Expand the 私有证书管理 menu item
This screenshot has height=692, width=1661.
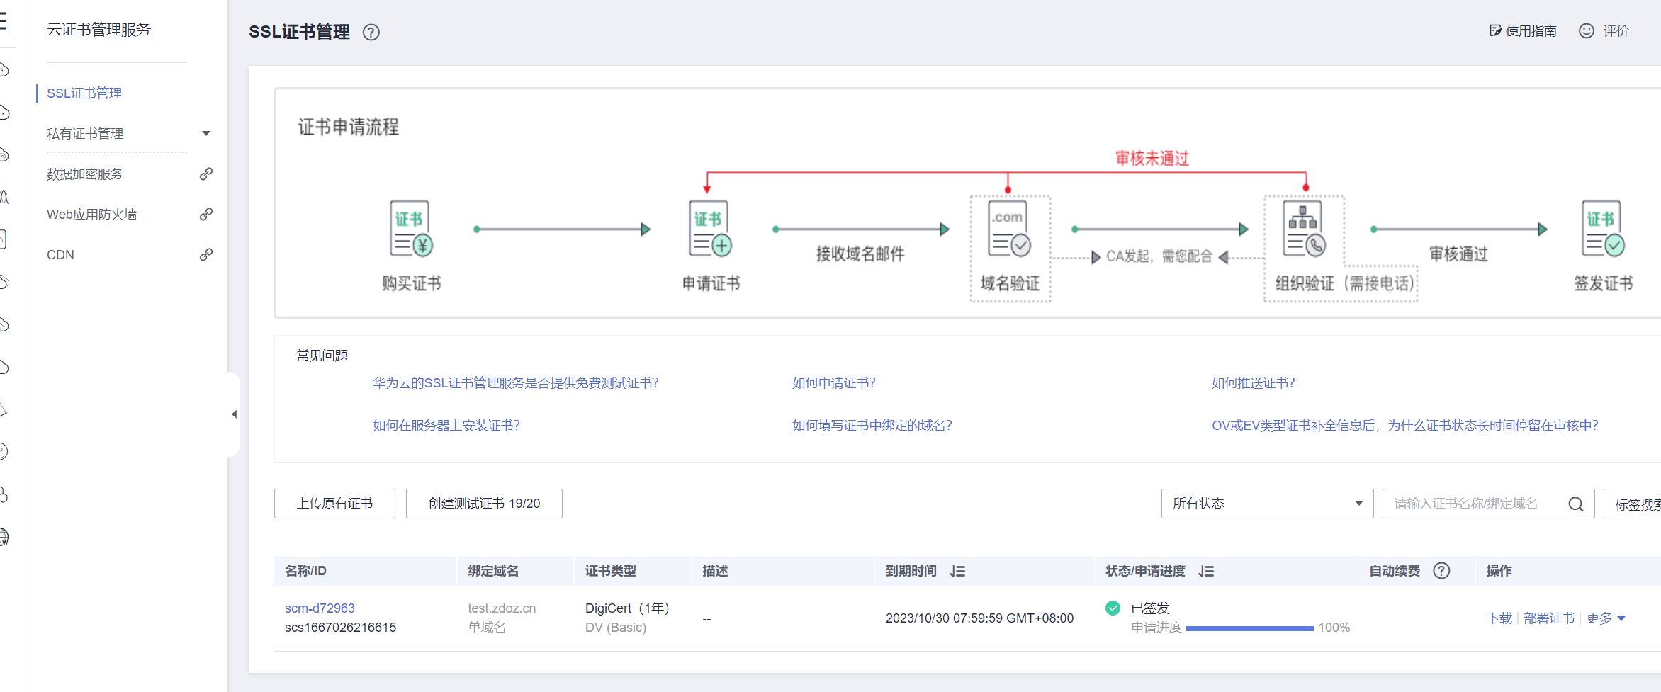click(x=206, y=132)
